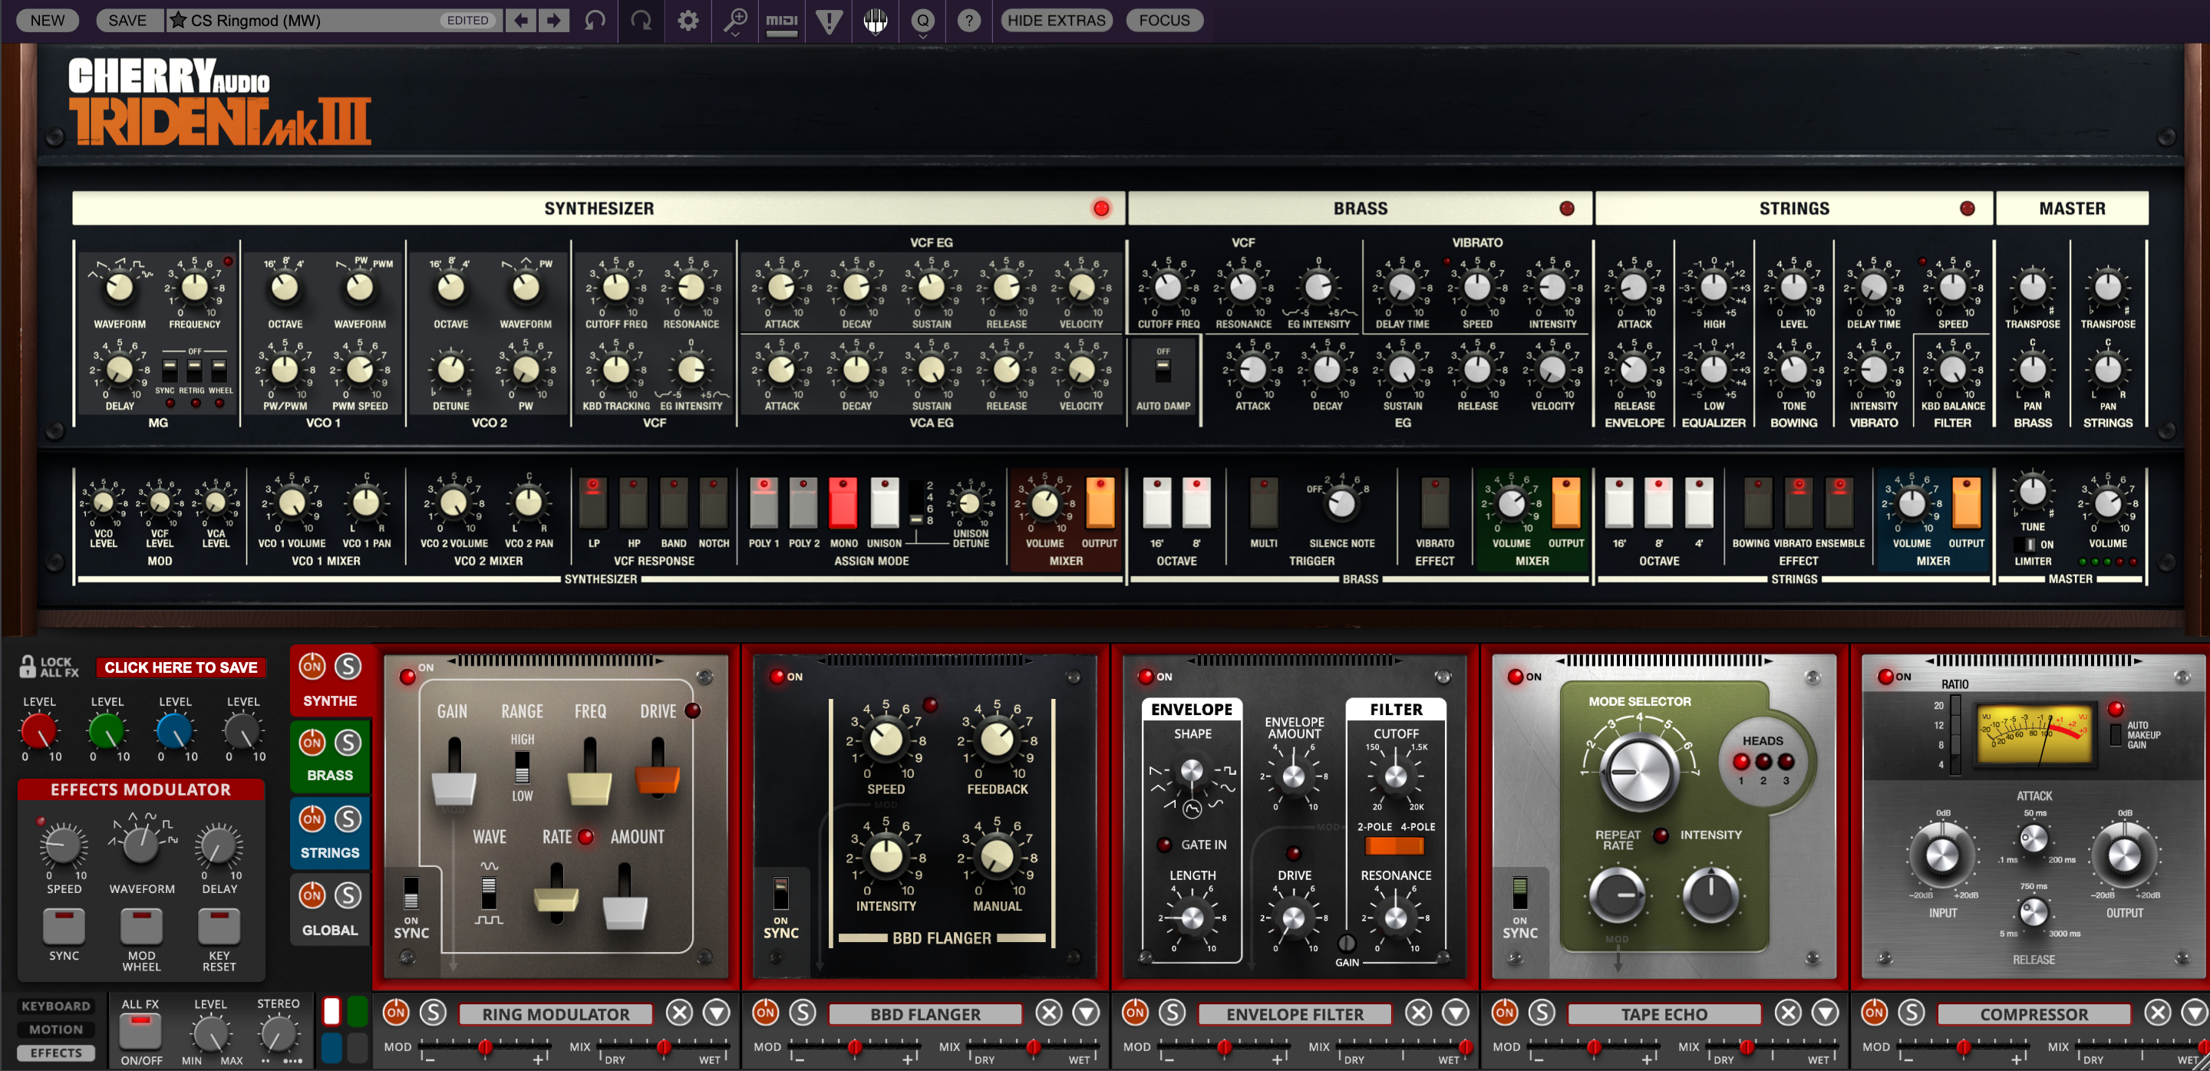Click the Envelope Filter MIX slider handle

(x=1466, y=1046)
